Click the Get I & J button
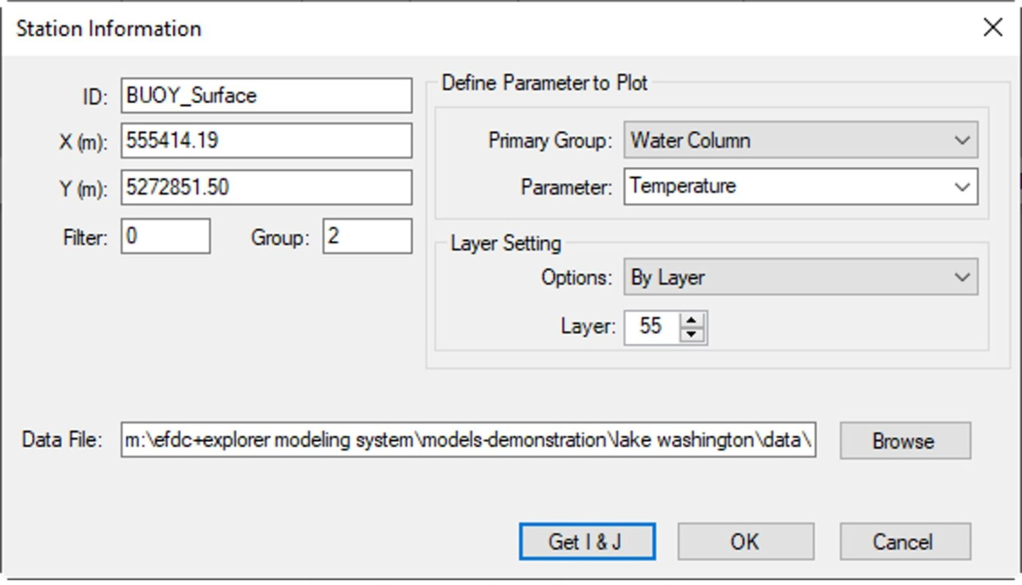1022x585 pixels. coord(587,542)
